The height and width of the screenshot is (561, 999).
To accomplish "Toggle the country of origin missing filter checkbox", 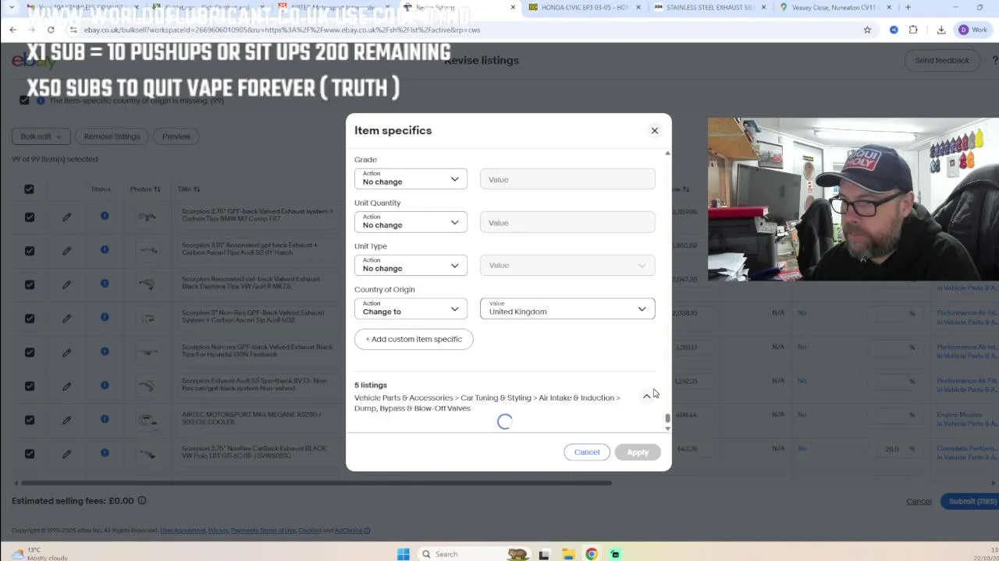I will point(24,101).
